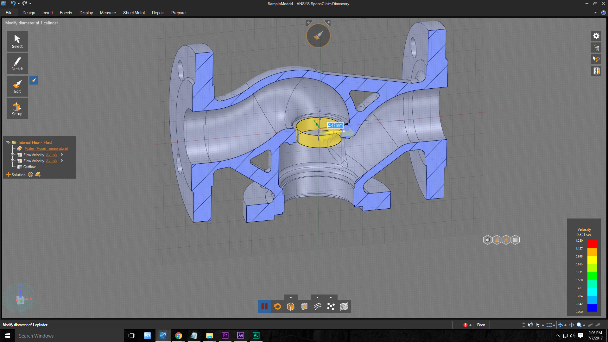Activate the Select tool

point(17,41)
